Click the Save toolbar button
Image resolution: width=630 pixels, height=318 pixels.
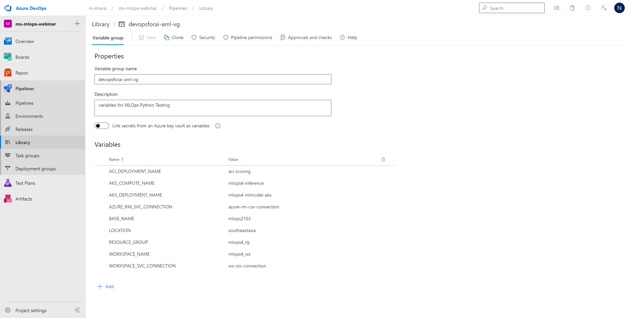147,38
